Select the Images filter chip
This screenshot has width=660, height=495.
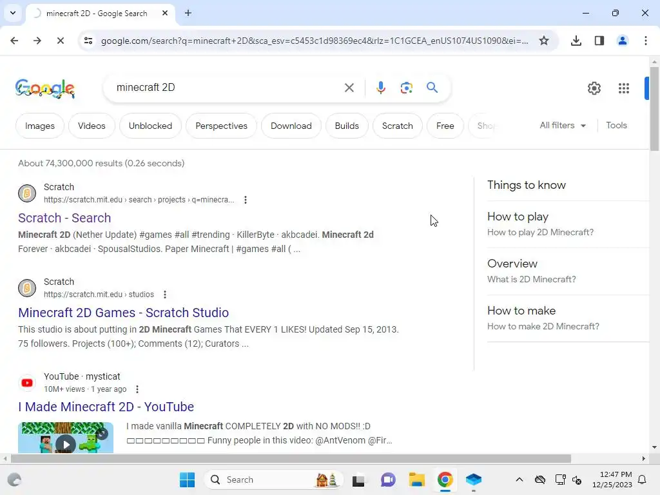[40, 126]
